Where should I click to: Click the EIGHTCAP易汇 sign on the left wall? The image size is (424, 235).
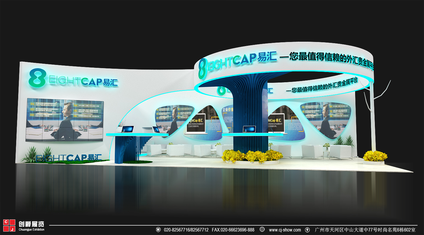[83, 81]
